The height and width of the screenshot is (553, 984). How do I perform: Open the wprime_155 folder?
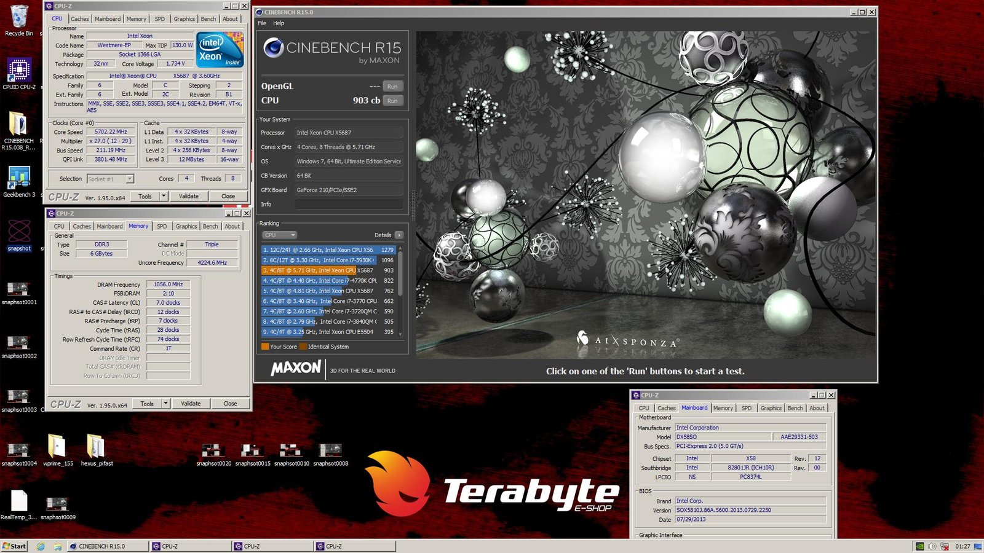[x=57, y=447]
